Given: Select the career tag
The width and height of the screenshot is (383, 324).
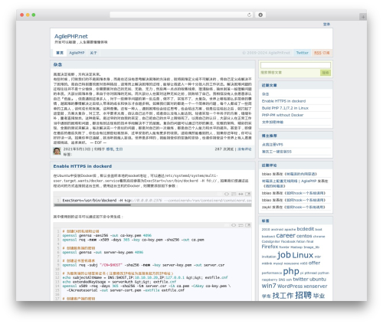Looking at the screenshot, I should pyautogui.click(x=286, y=235).
